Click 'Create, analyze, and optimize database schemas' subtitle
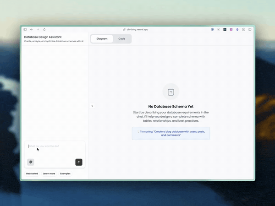This screenshot has height=206, width=275. click(54, 41)
